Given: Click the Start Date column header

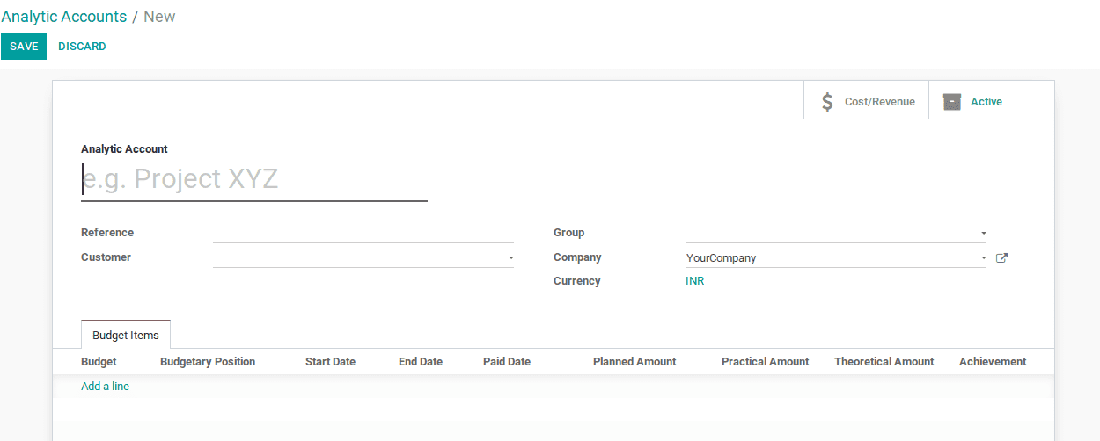Looking at the screenshot, I should point(330,362).
